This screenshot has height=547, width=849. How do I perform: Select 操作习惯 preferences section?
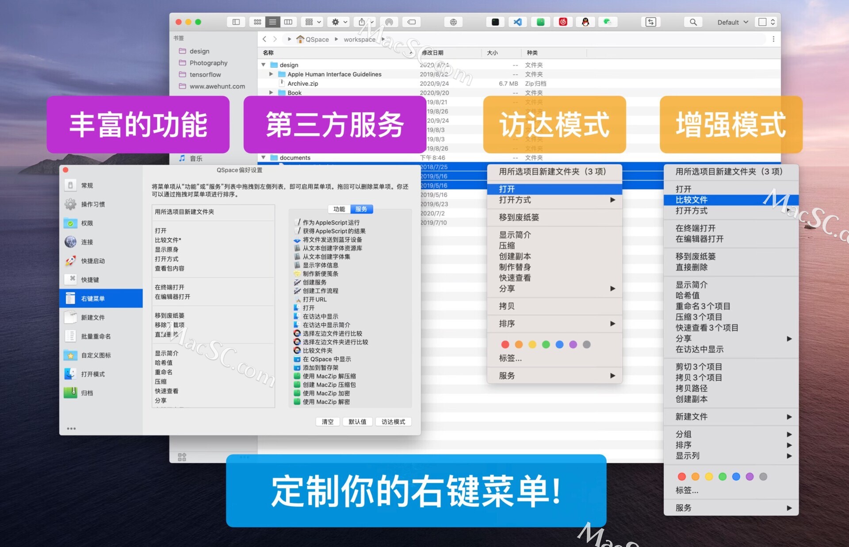coord(101,204)
